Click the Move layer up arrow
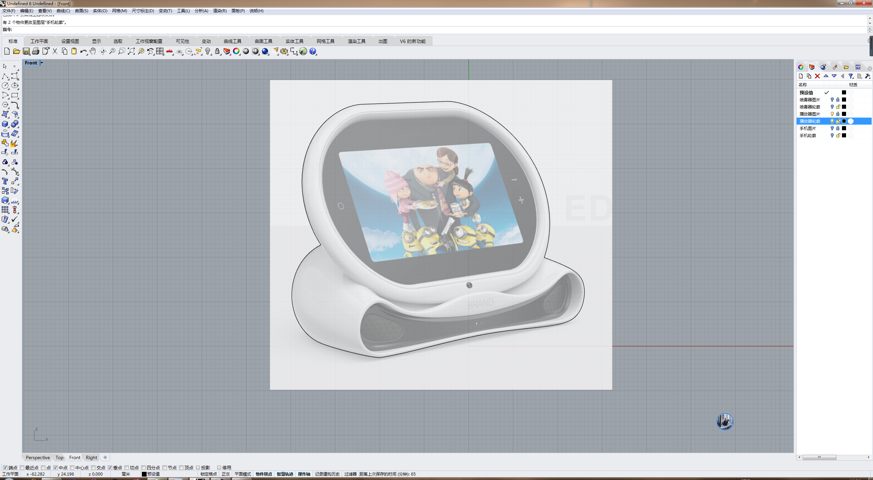This screenshot has width=873, height=480. (826, 76)
